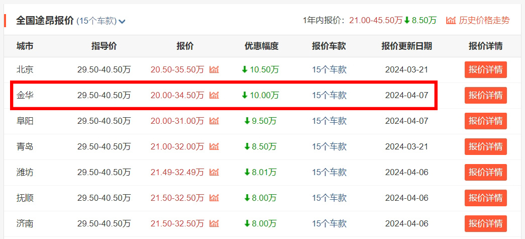Click the 全国途昂报价 heading
This screenshot has height=239, width=525.
45,21
